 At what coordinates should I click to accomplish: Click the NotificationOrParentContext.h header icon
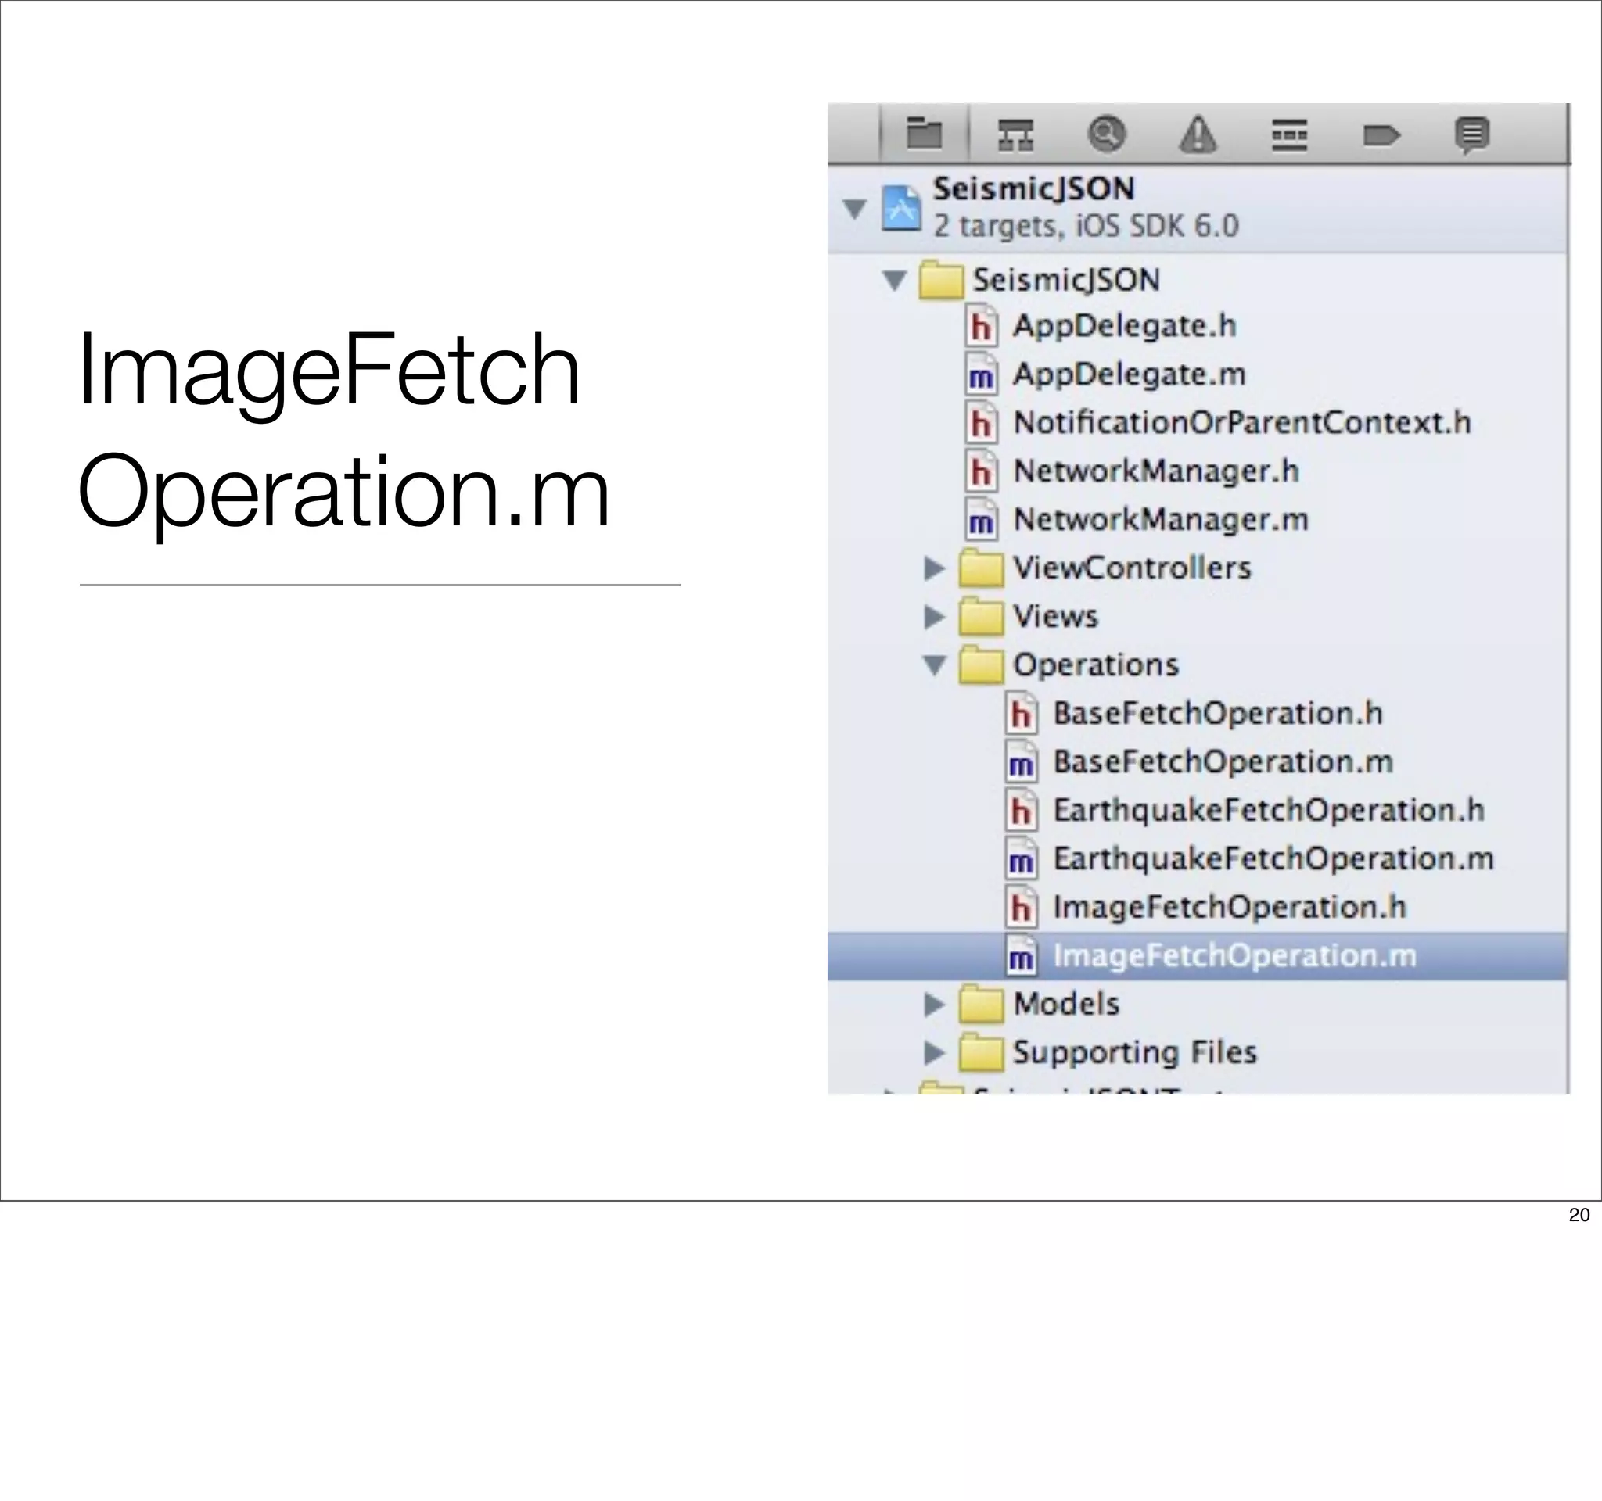click(x=981, y=423)
